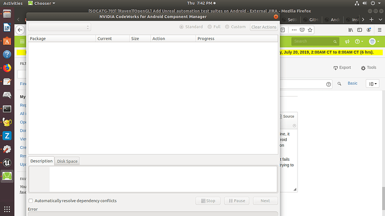Show Applications grid in the dock
385x216 pixels.
7,209
